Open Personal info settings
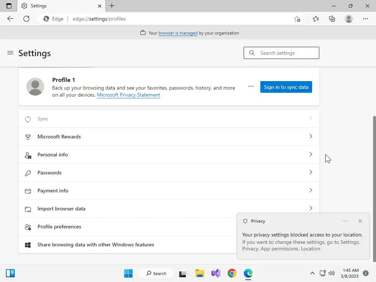The image size is (376, 282). 169,155
